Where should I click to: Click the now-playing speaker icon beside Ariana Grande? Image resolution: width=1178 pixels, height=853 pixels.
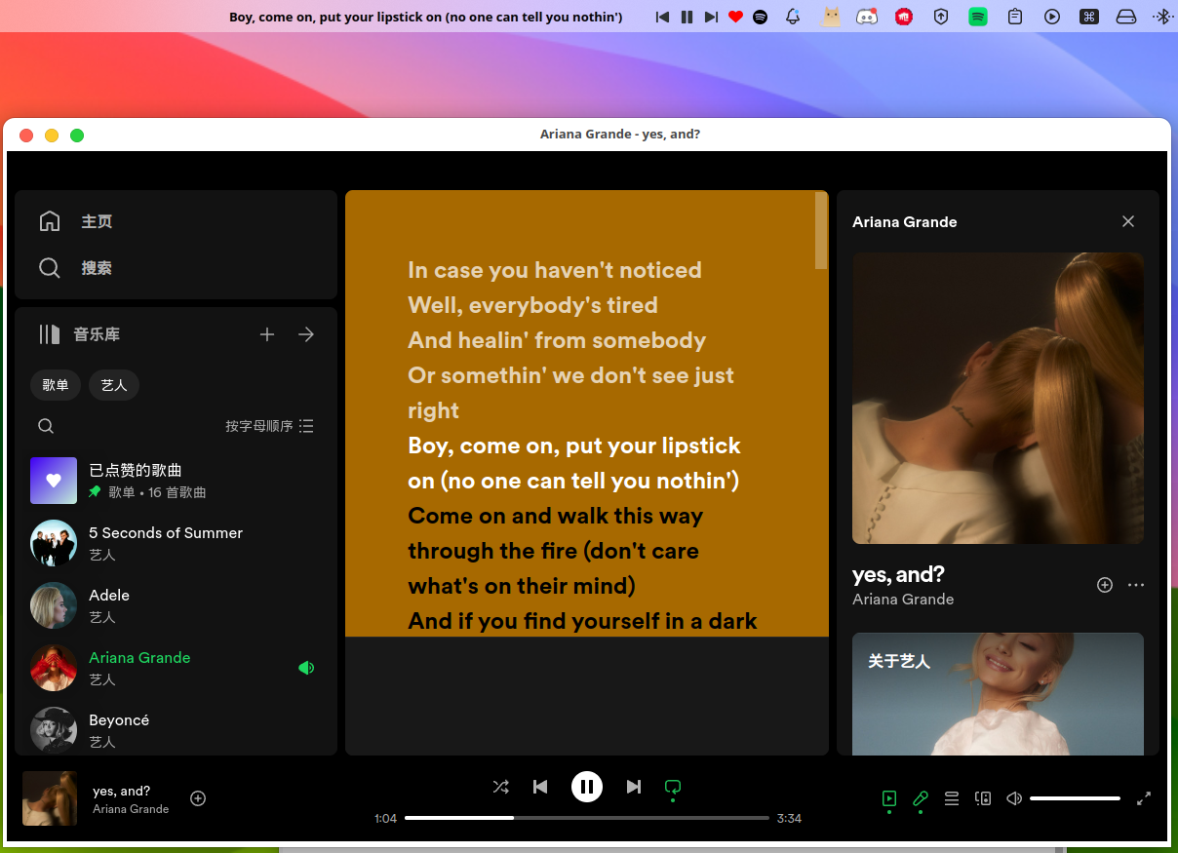(x=306, y=668)
